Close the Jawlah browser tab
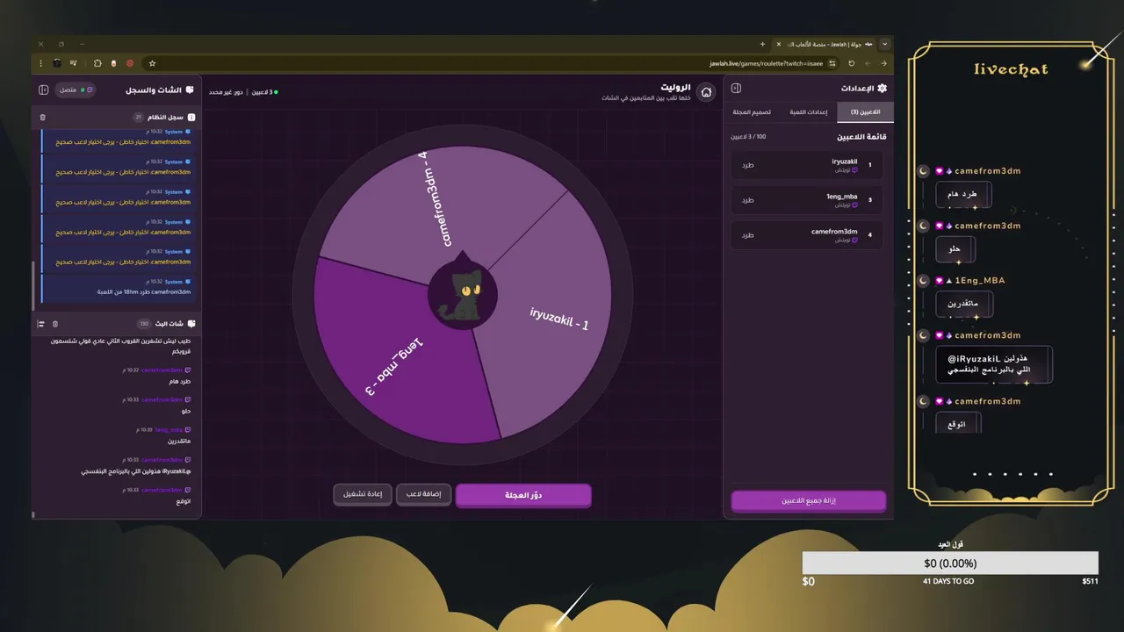Screen dimensions: 1124x632 [x=779, y=44]
